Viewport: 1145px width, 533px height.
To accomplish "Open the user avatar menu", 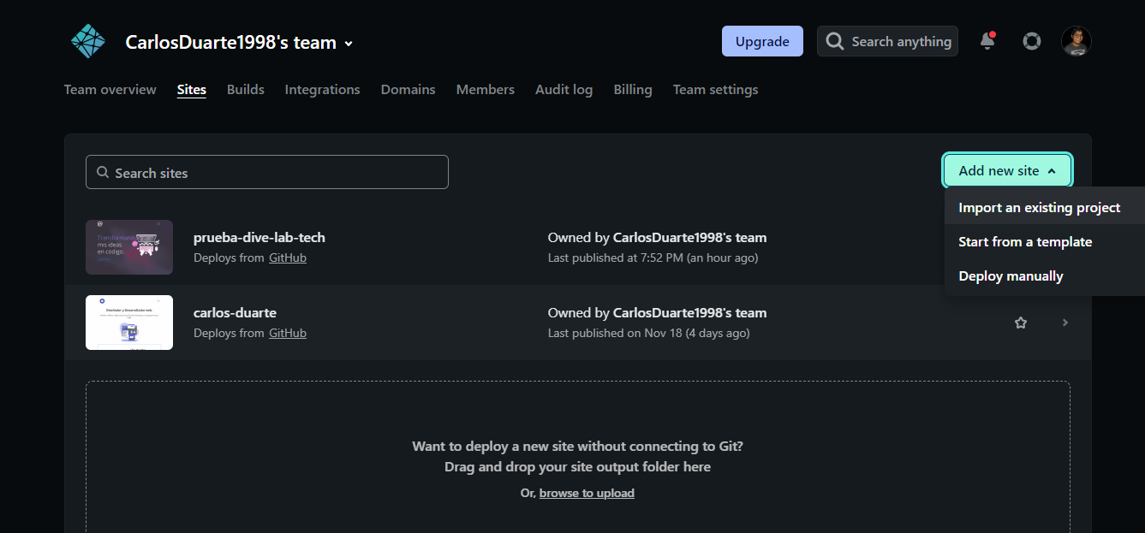I will (x=1076, y=41).
